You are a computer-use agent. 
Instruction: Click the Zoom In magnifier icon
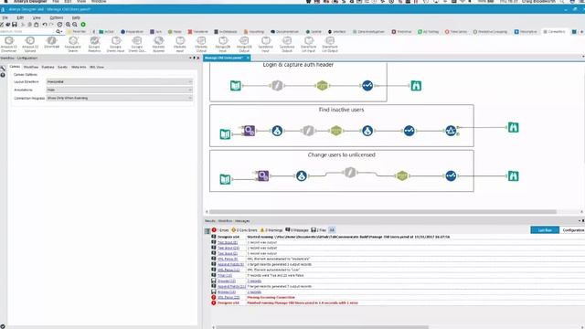(x=68, y=25)
